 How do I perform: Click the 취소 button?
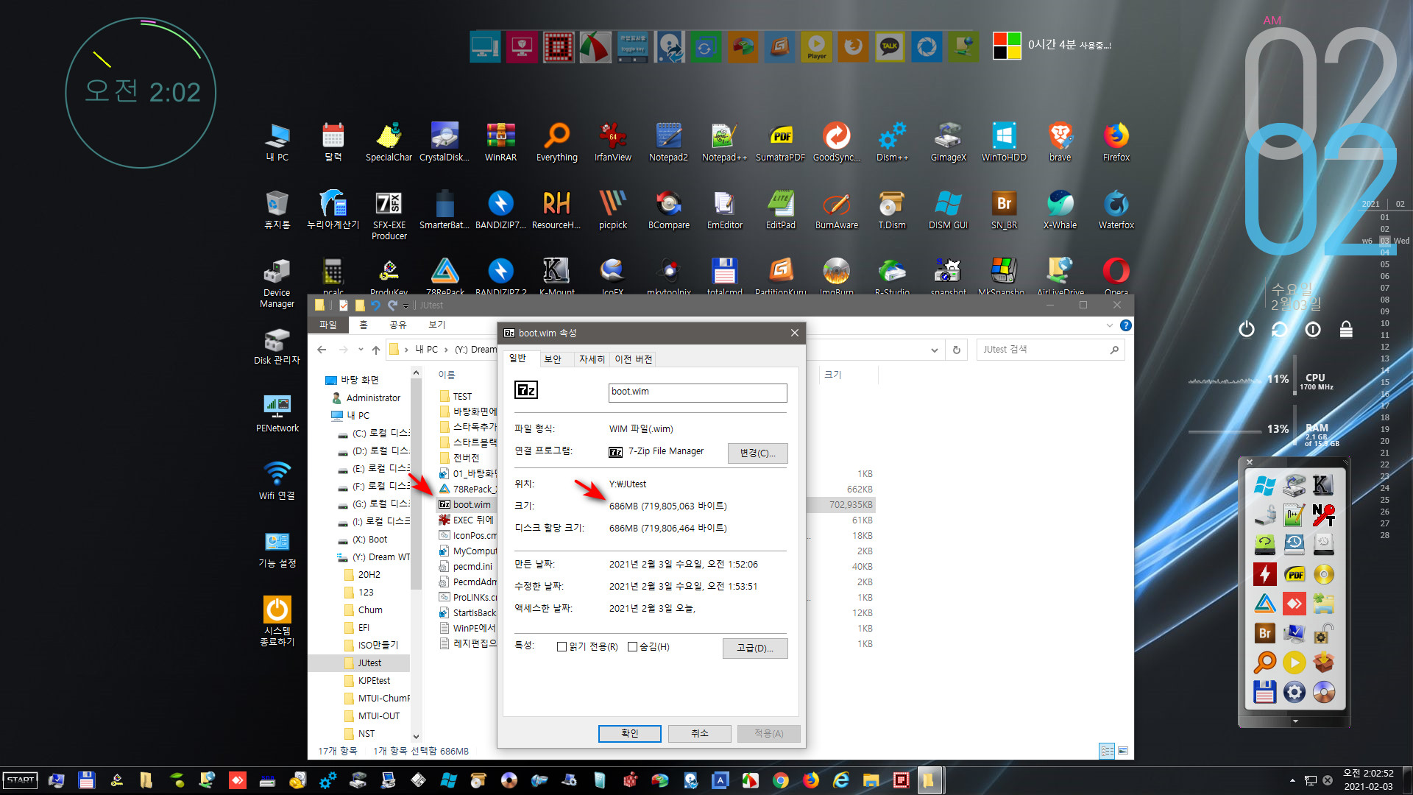pos(699,733)
